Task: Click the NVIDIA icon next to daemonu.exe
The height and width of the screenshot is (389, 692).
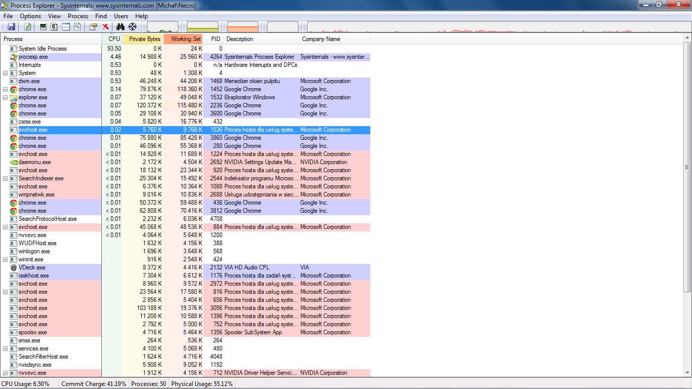Action: [14, 162]
